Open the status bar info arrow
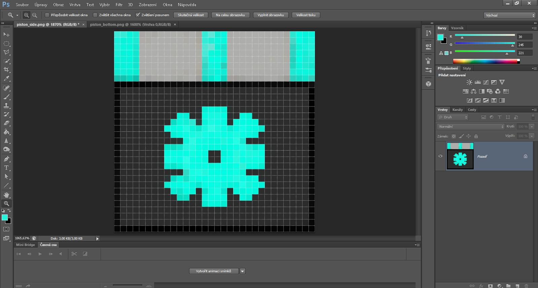Viewport: 538px width, 288px height. pos(98,239)
